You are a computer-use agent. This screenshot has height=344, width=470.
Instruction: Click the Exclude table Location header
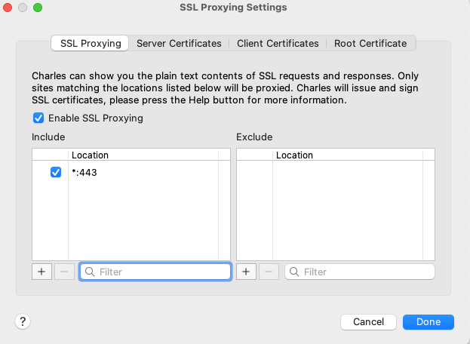(x=348, y=155)
